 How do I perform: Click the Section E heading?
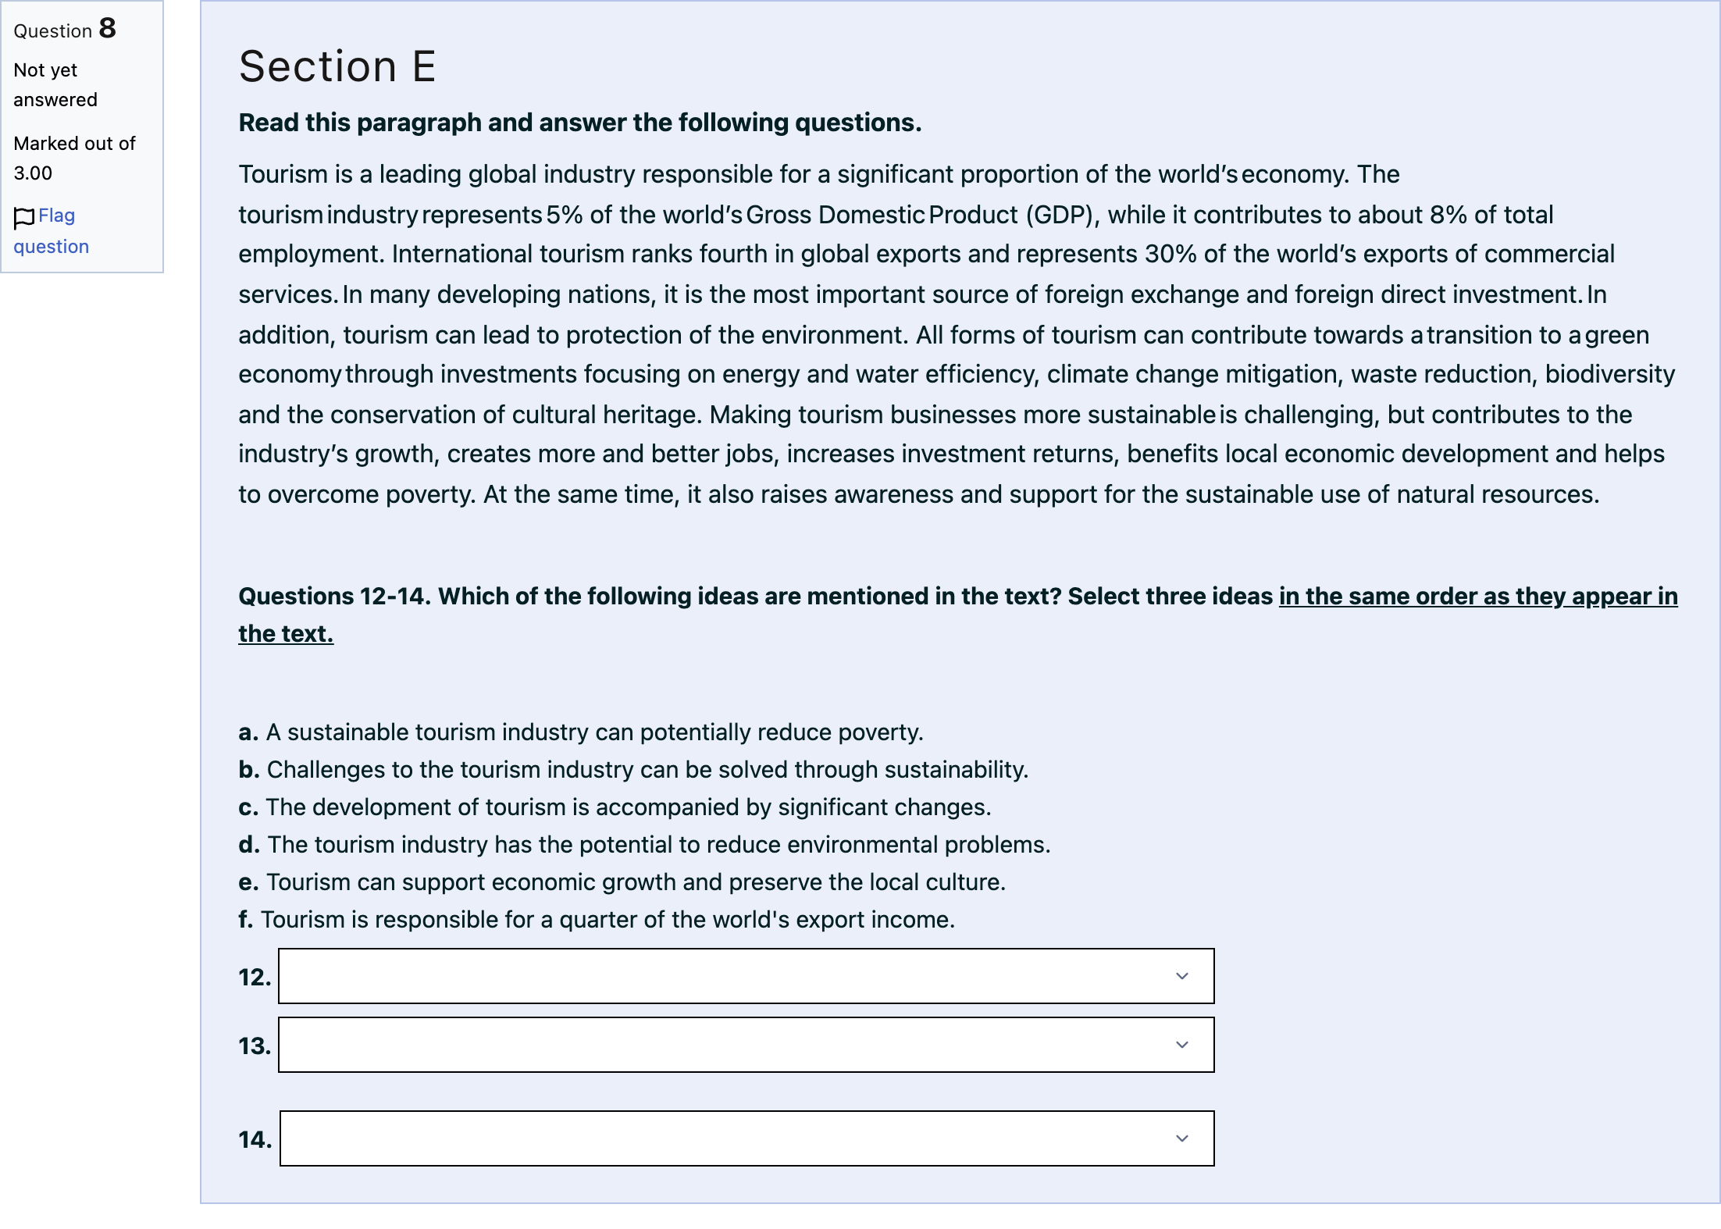click(337, 66)
